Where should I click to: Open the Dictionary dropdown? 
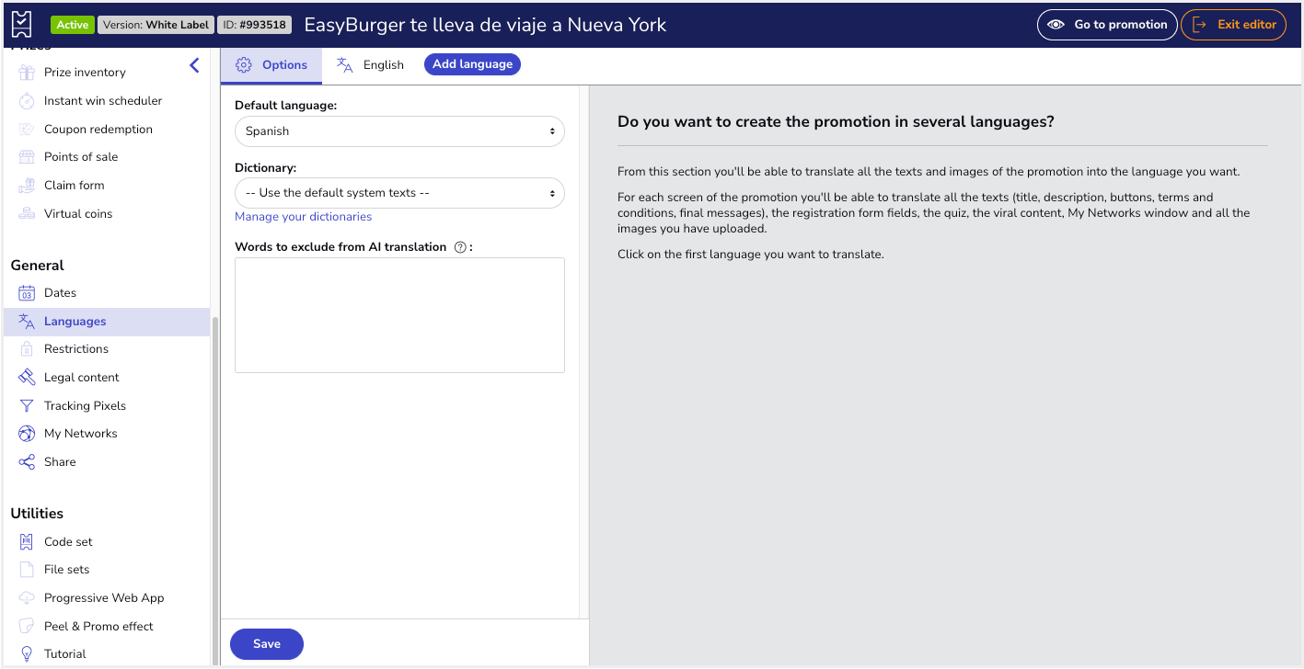[x=399, y=193]
